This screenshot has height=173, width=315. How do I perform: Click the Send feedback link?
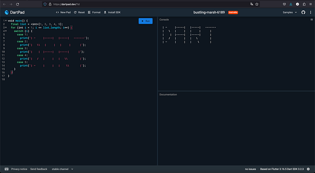[x=39, y=169]
